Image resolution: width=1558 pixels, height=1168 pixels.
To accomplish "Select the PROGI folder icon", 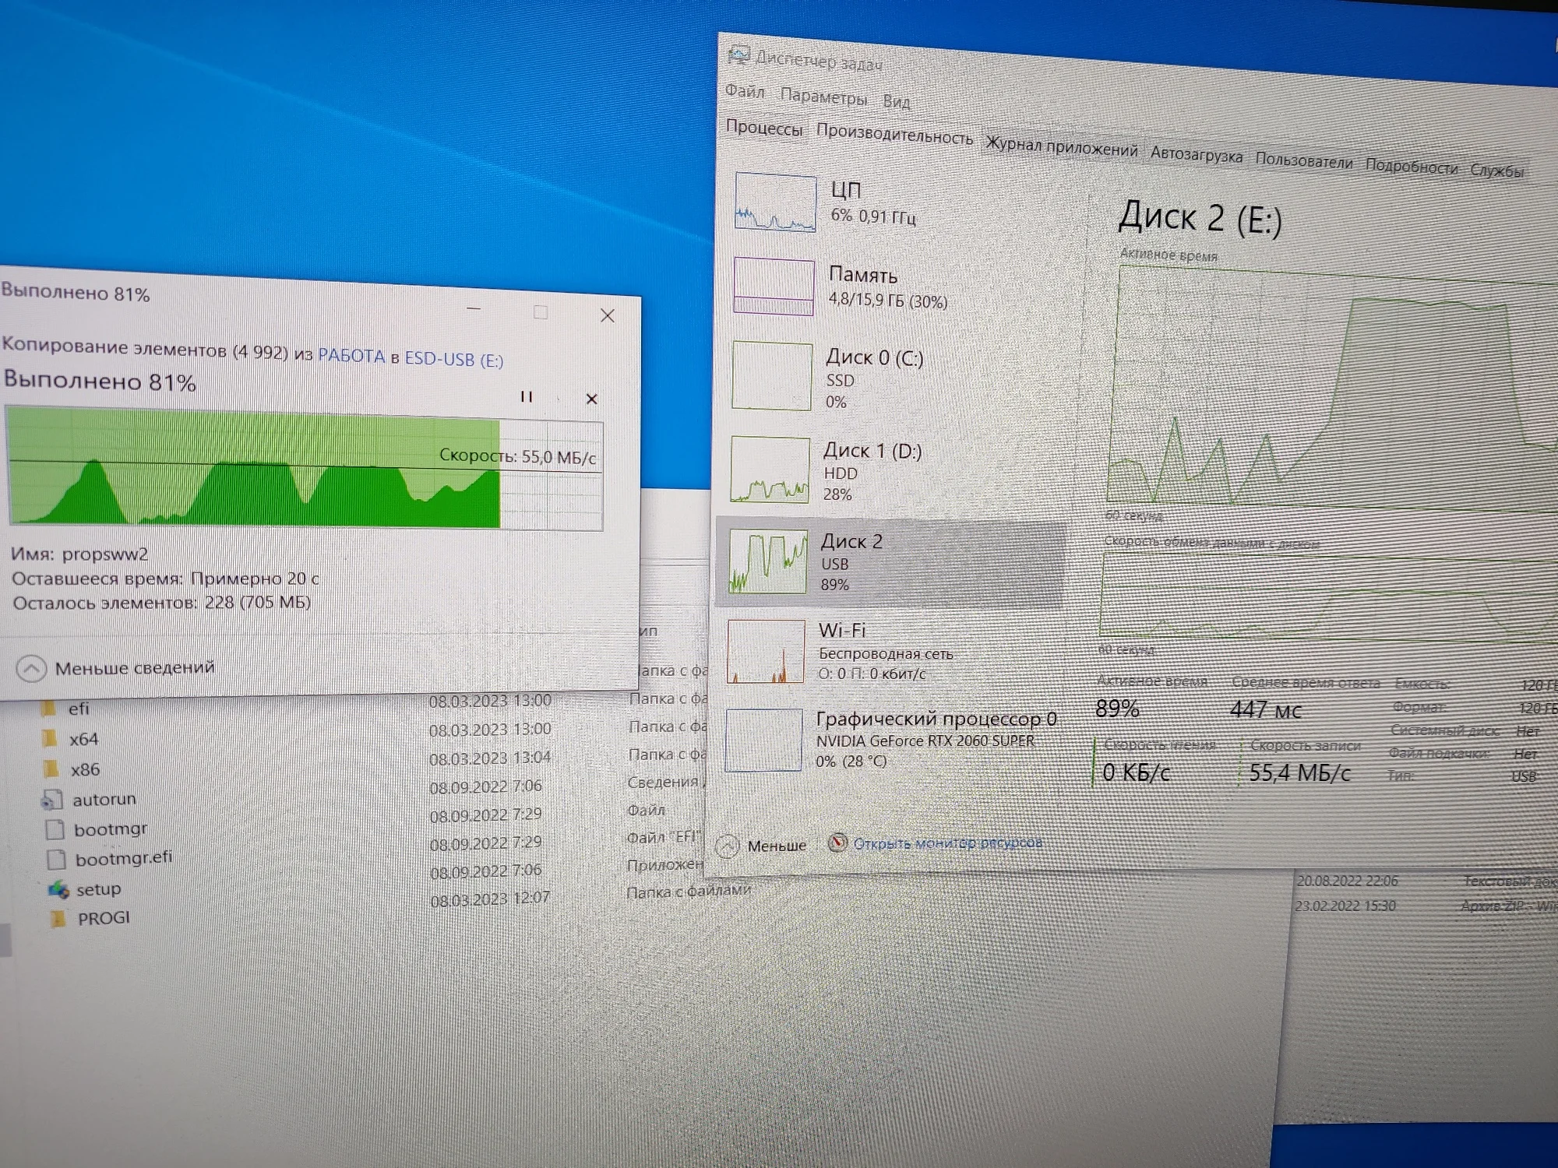I will point(58,919).
